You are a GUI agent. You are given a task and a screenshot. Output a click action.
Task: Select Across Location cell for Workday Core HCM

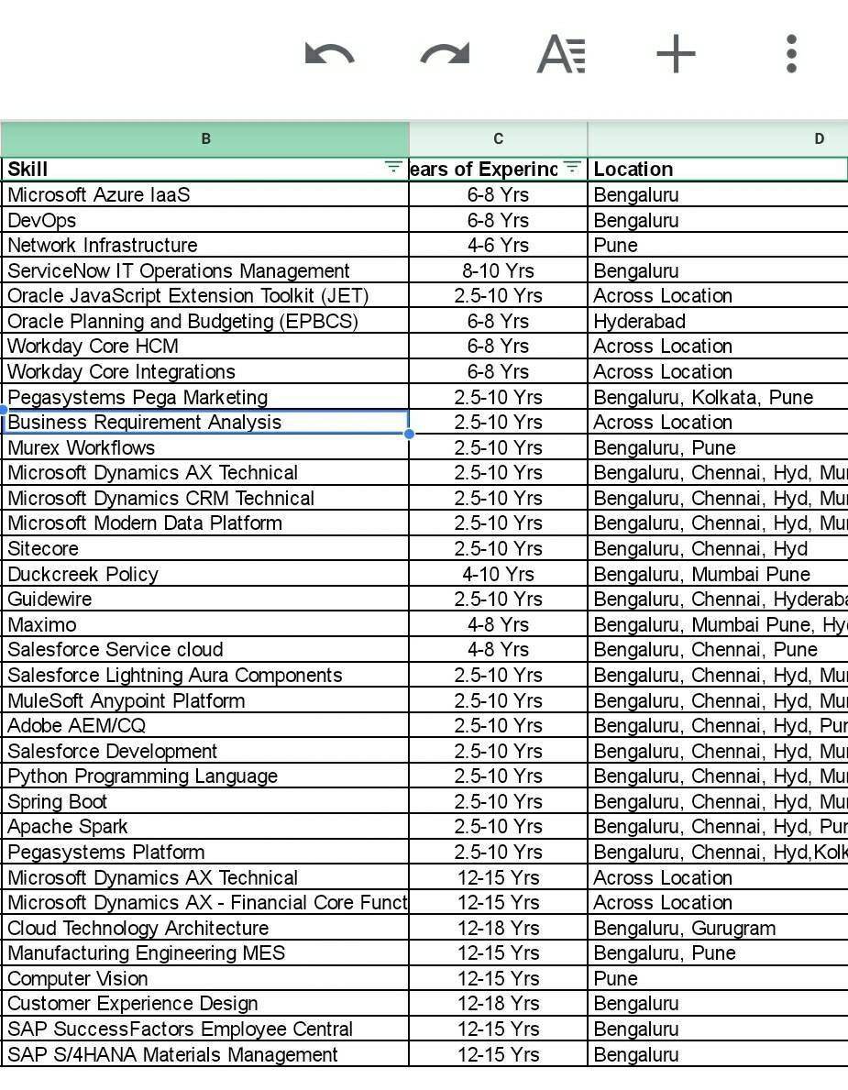pos(718,346)
